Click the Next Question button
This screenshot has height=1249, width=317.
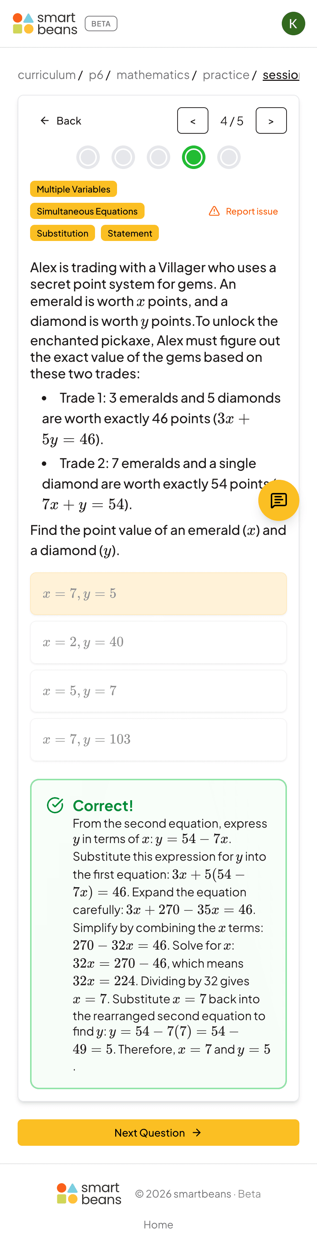(158, 1132)
